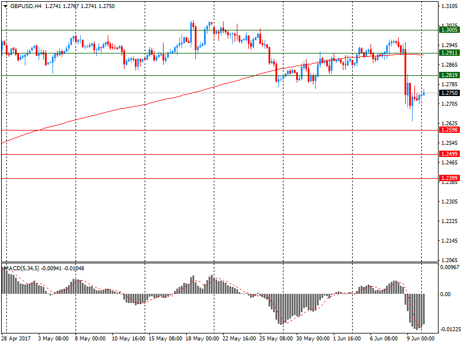This screenshot has height=345, width=461.
Task: Click the OHLC values 1.2741 1.2767 1.2741 1.2750
Action: tap(80, 6)
